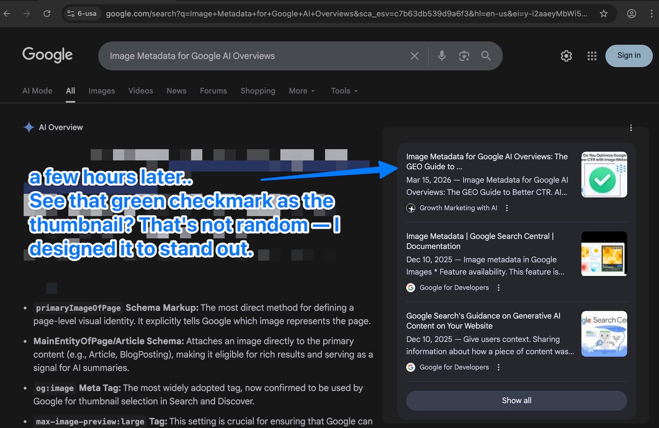
Task: Expand the More search filters dropdown
Action: coord(301,91)
